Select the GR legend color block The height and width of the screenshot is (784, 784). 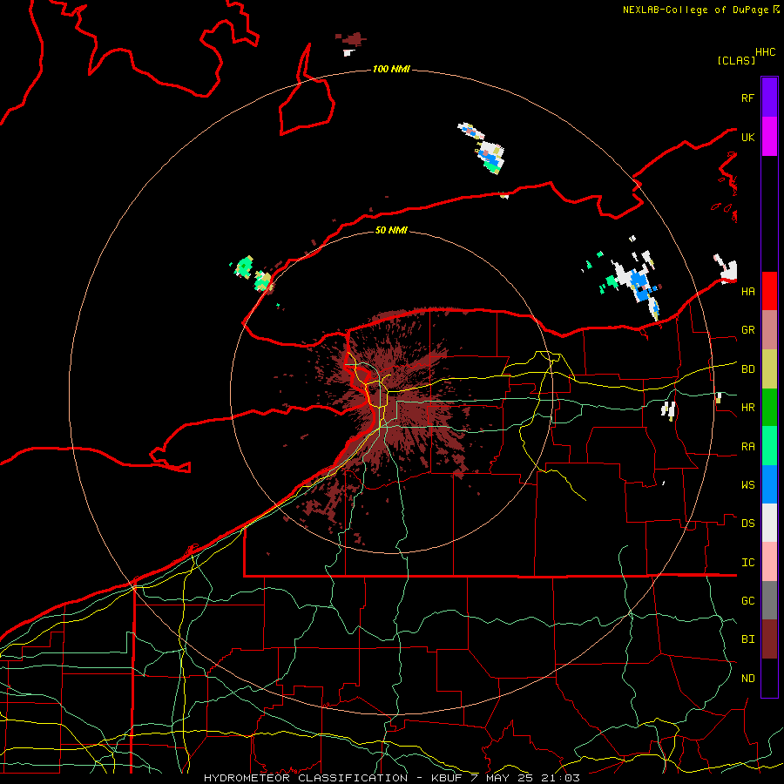click(x=769, y=330)
